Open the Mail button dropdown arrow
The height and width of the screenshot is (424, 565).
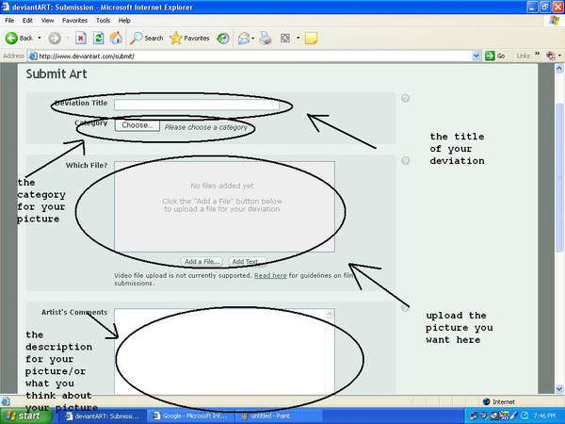pyautogui.click(x=253, y=38)
